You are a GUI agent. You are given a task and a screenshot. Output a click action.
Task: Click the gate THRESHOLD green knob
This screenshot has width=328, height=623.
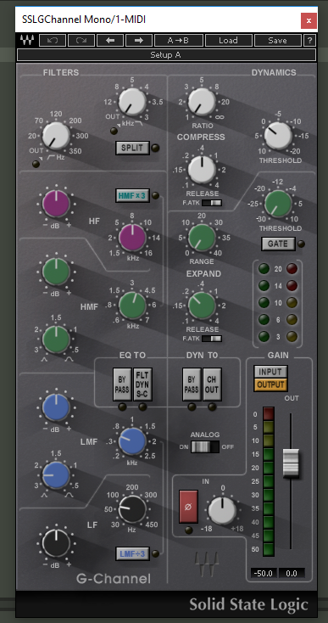[278, 204]
